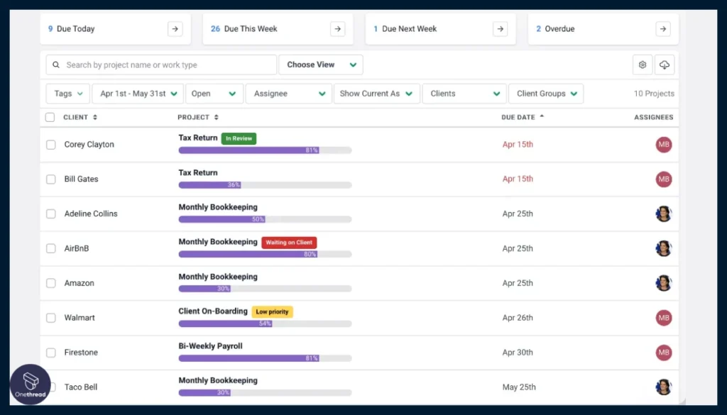727x415 pixels.
Task: Click Adeline Collins' assignee photo avatar
Action: pos(664,214)
